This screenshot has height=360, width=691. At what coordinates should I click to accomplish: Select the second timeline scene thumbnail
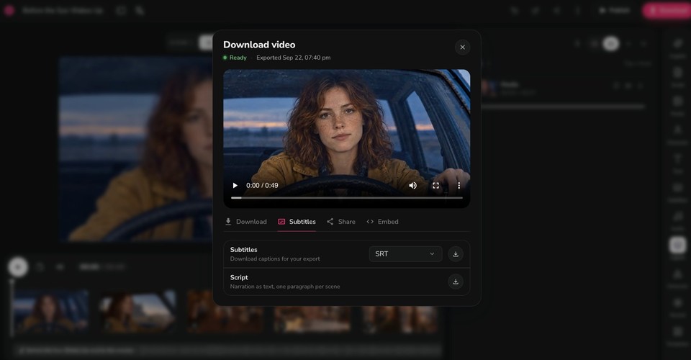click(137, 312)
